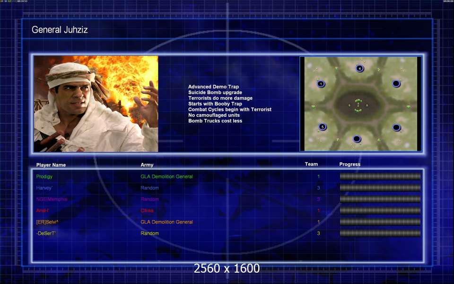Click "No camouflaged units" text
Screen dimensions: 454x284
coord(214,115)
